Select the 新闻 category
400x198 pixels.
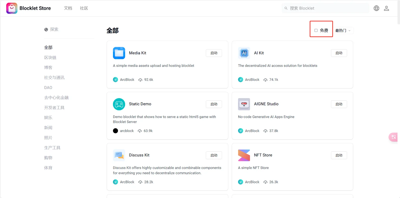48,128
